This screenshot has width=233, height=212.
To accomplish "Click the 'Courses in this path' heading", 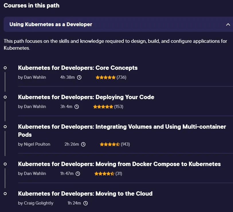I will 32,5.
